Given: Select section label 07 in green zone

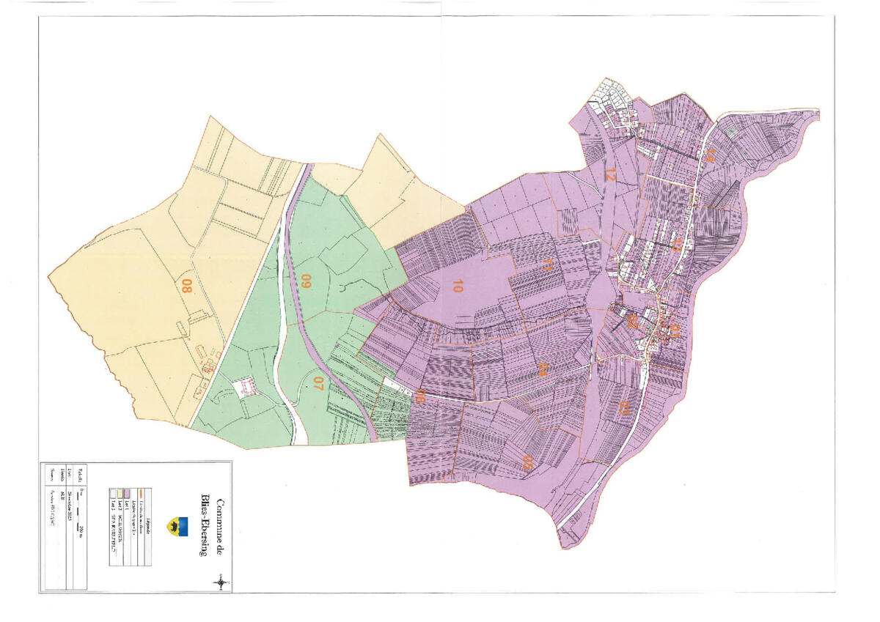Looking at the screenshot, I should (318, 384).
